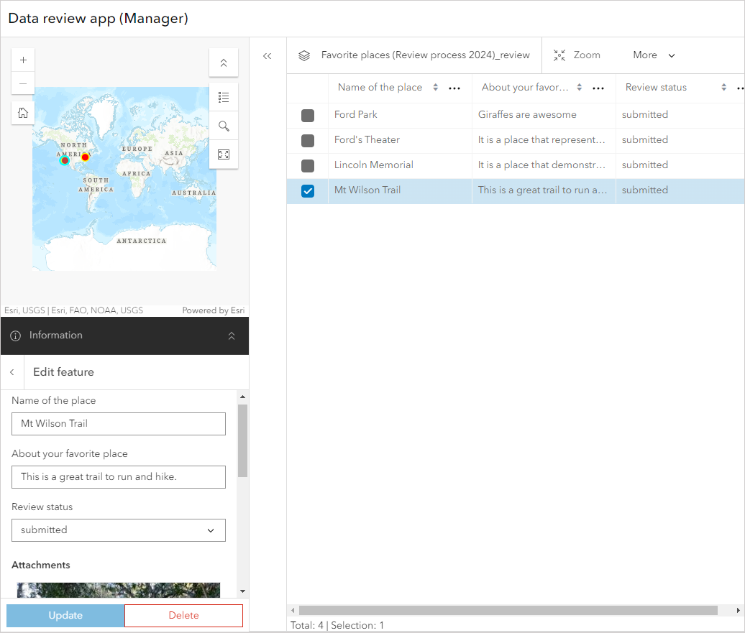Uncheck the Mt Wilson Trail row checkbox
Screen dimensions: 745x633
point(307,190)
